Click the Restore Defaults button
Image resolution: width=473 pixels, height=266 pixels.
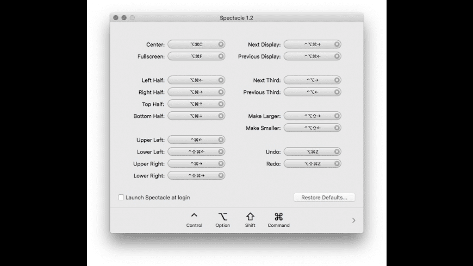[x=324, y=197]
